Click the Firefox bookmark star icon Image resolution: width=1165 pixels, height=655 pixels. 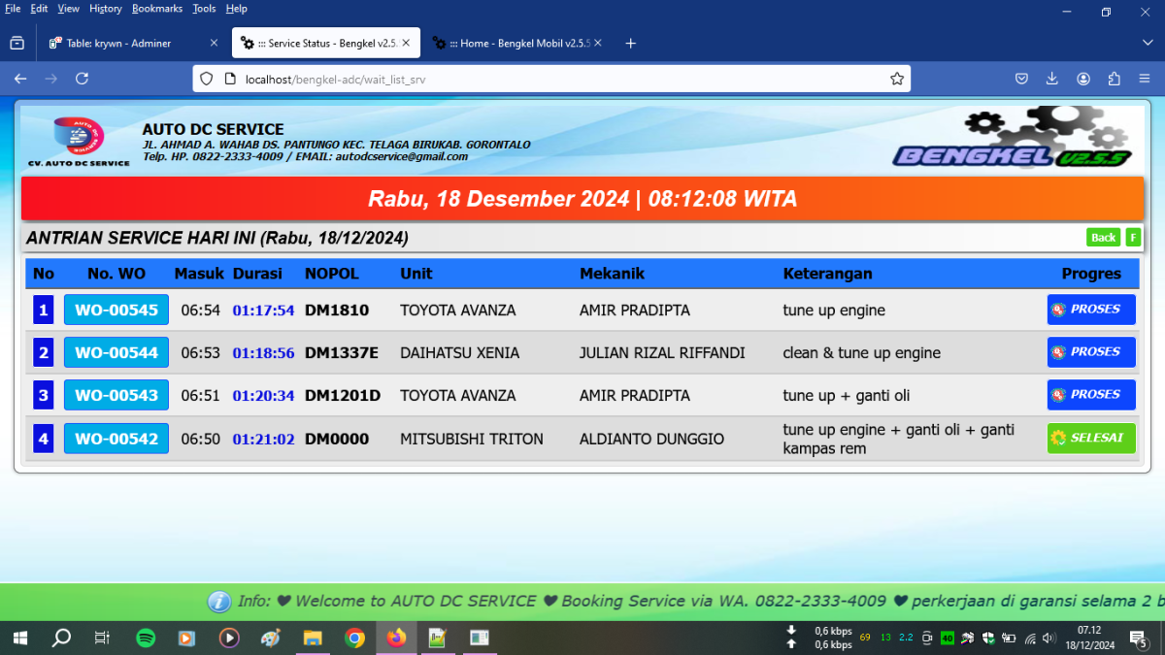coord(897,79)
